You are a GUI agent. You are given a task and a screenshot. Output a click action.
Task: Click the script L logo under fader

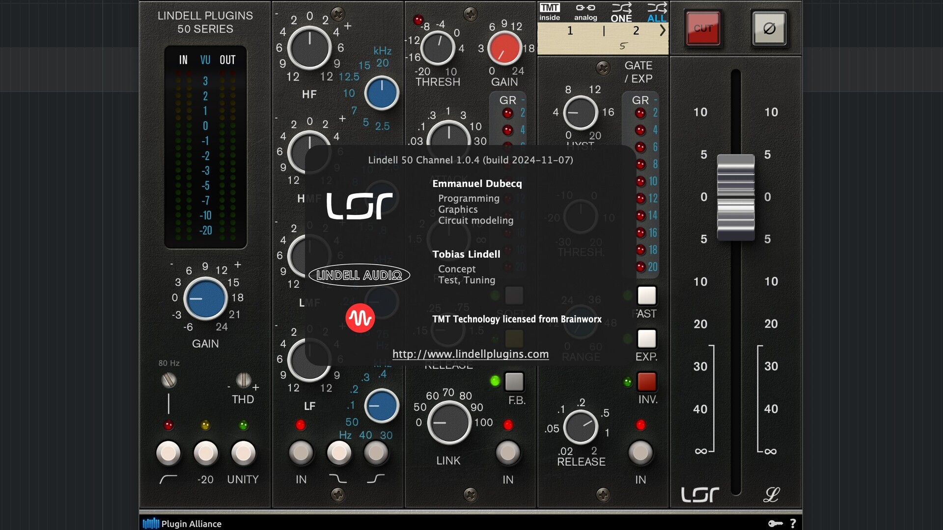click(771, 495)
